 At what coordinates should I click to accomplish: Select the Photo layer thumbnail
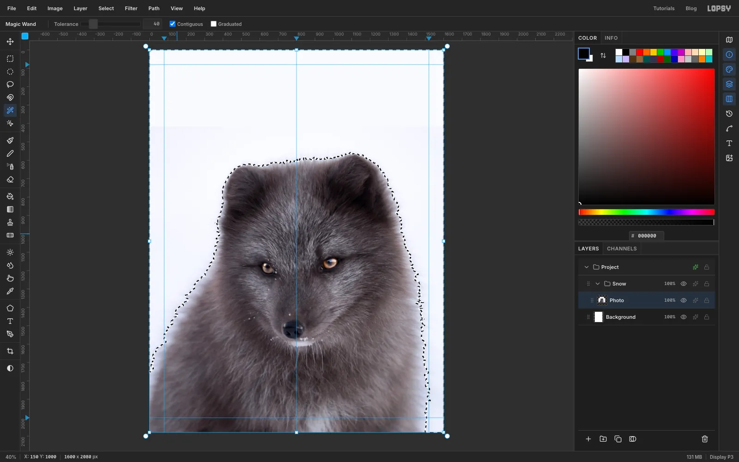tap(602, 300)
